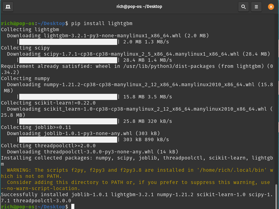This screenshot has width=279, height=209.
Task: Click the 'Downloading threadpoolctl-3.0.0-py3-none-any.whl' line
Action: (93, 152)
